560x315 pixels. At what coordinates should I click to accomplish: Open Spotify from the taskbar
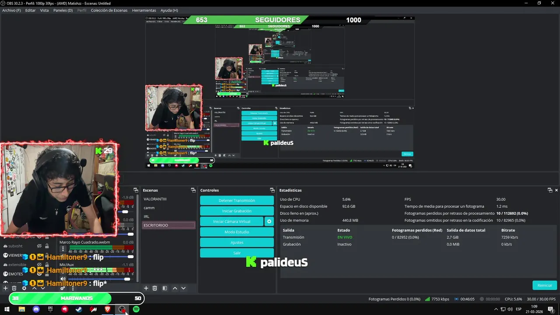[x=136, y=309]
